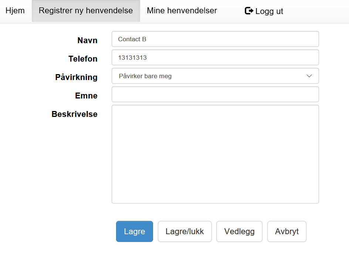Click the Logg ut text link
This screenshot has width=349, height=253.
coord(269,11)
